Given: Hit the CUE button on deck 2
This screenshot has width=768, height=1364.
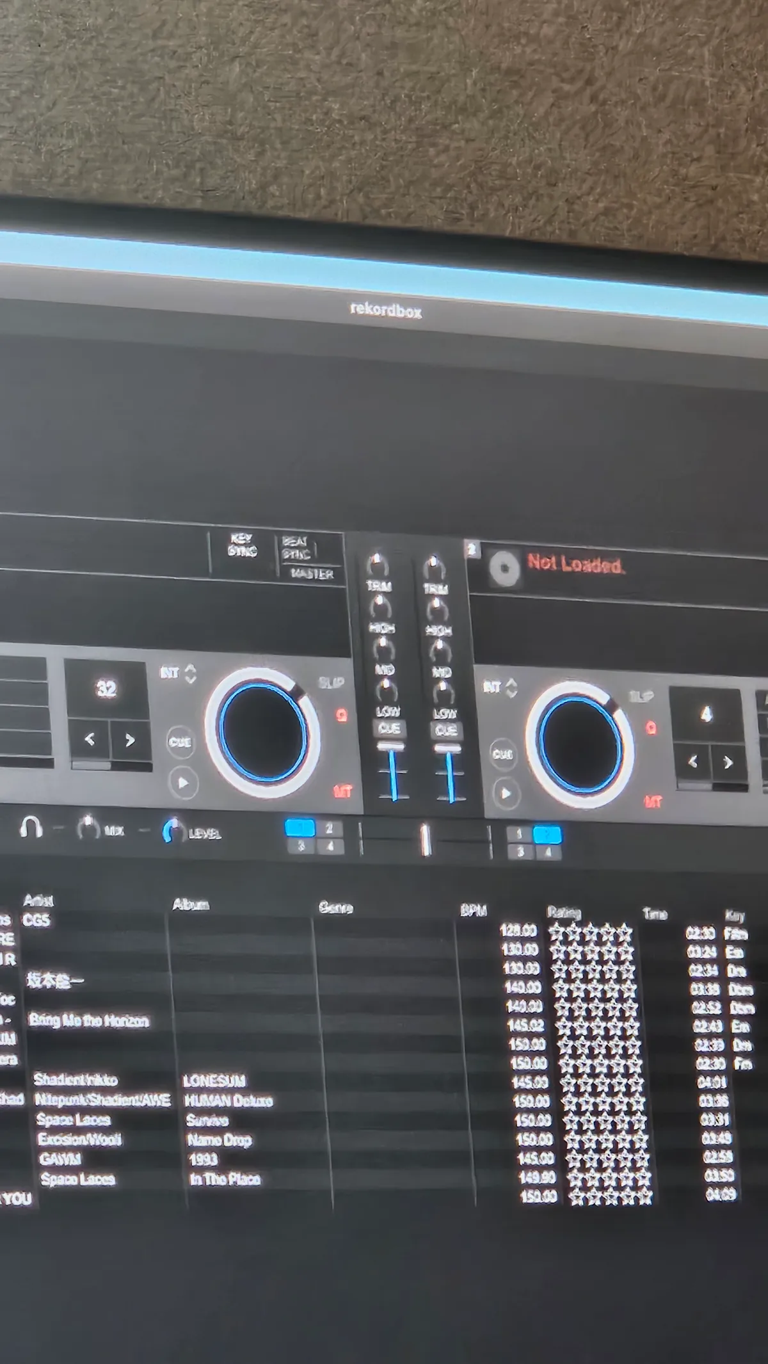Looking at the screenshot, I should pyautogui.click(x=502, y=754).
